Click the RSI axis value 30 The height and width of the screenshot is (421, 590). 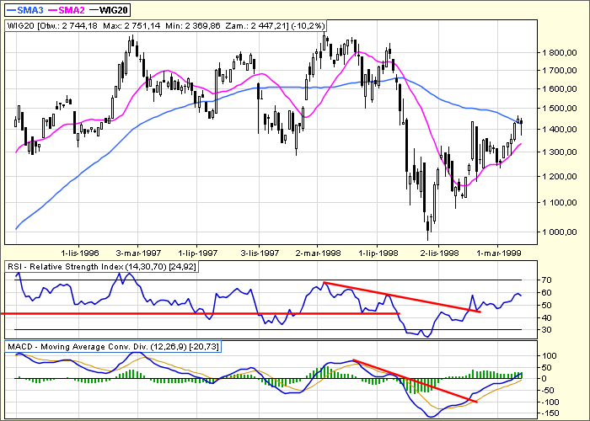[547, 330]
